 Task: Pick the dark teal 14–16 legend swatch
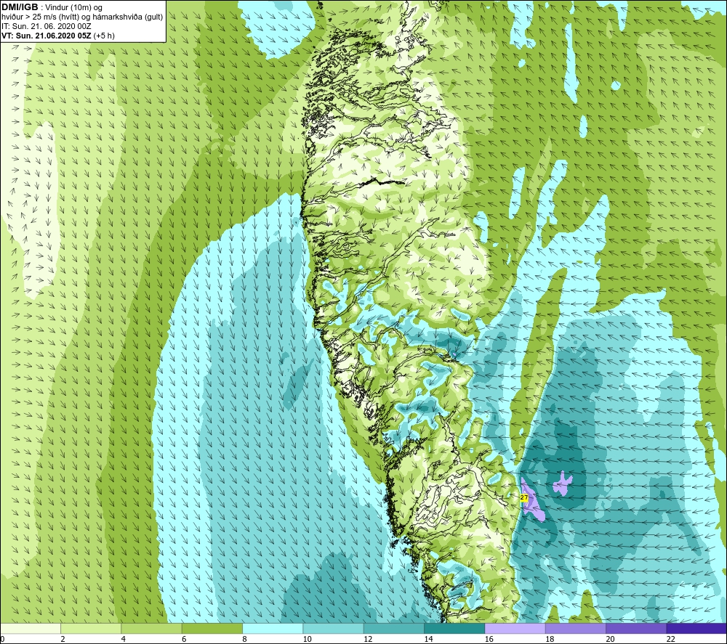[454, 628]
